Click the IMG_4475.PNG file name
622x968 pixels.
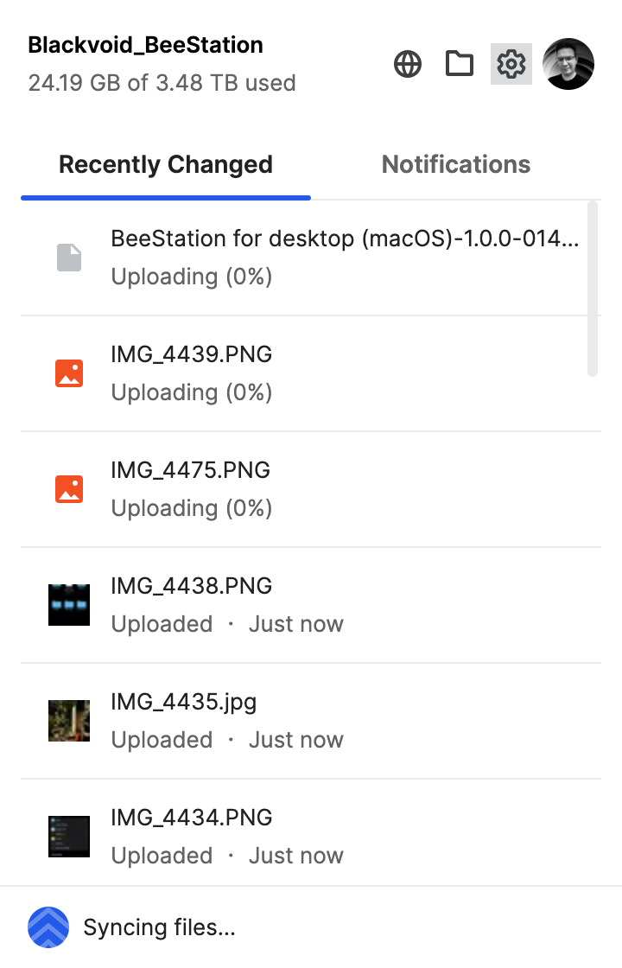(x=191, y=470)
